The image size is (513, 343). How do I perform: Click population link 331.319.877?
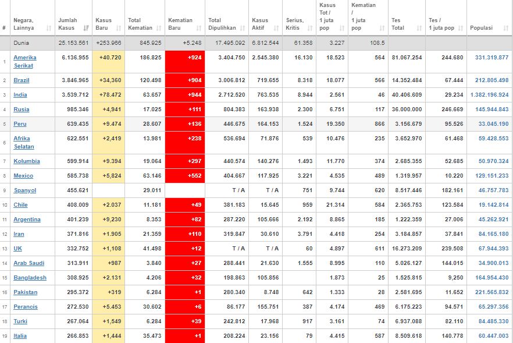(x=491, y=58)
